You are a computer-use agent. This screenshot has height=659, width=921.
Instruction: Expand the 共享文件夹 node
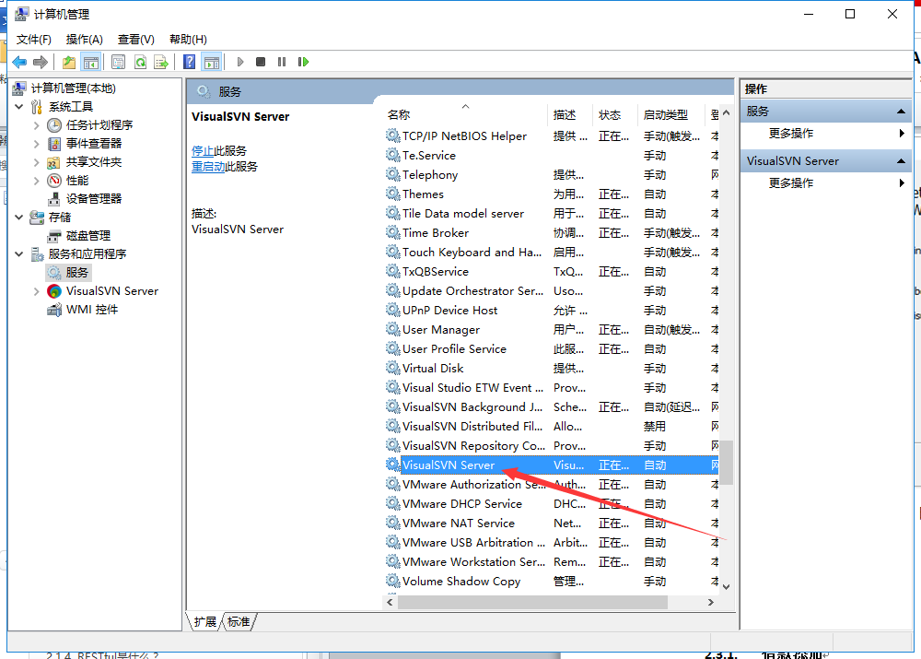37,161
